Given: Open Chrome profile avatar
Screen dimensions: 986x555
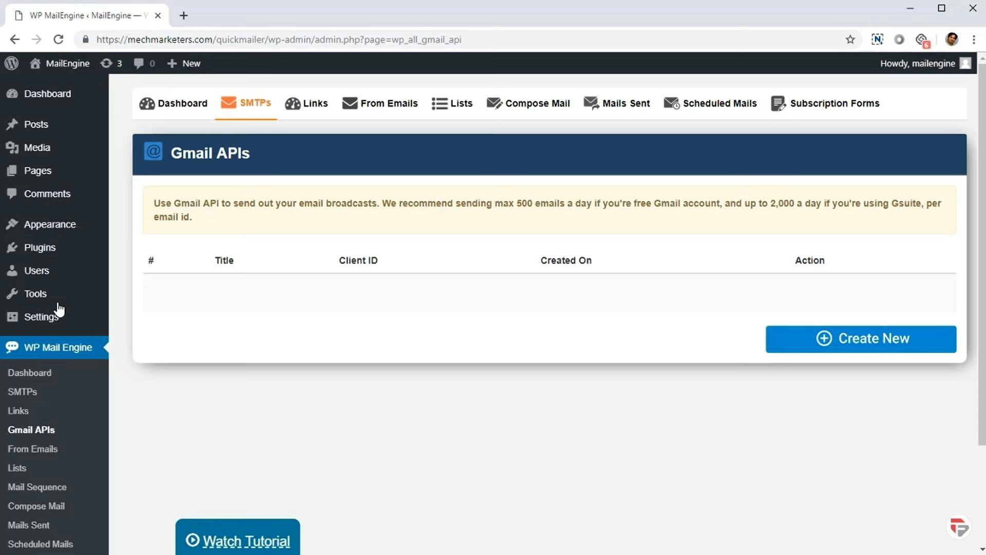Looking at the screenshot, I should (x=951, y=40).
